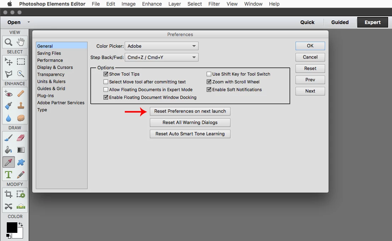This screenshot has width=392, height=241.
Task: Open the Color Picker dropdown
Action: click(162, 46)
